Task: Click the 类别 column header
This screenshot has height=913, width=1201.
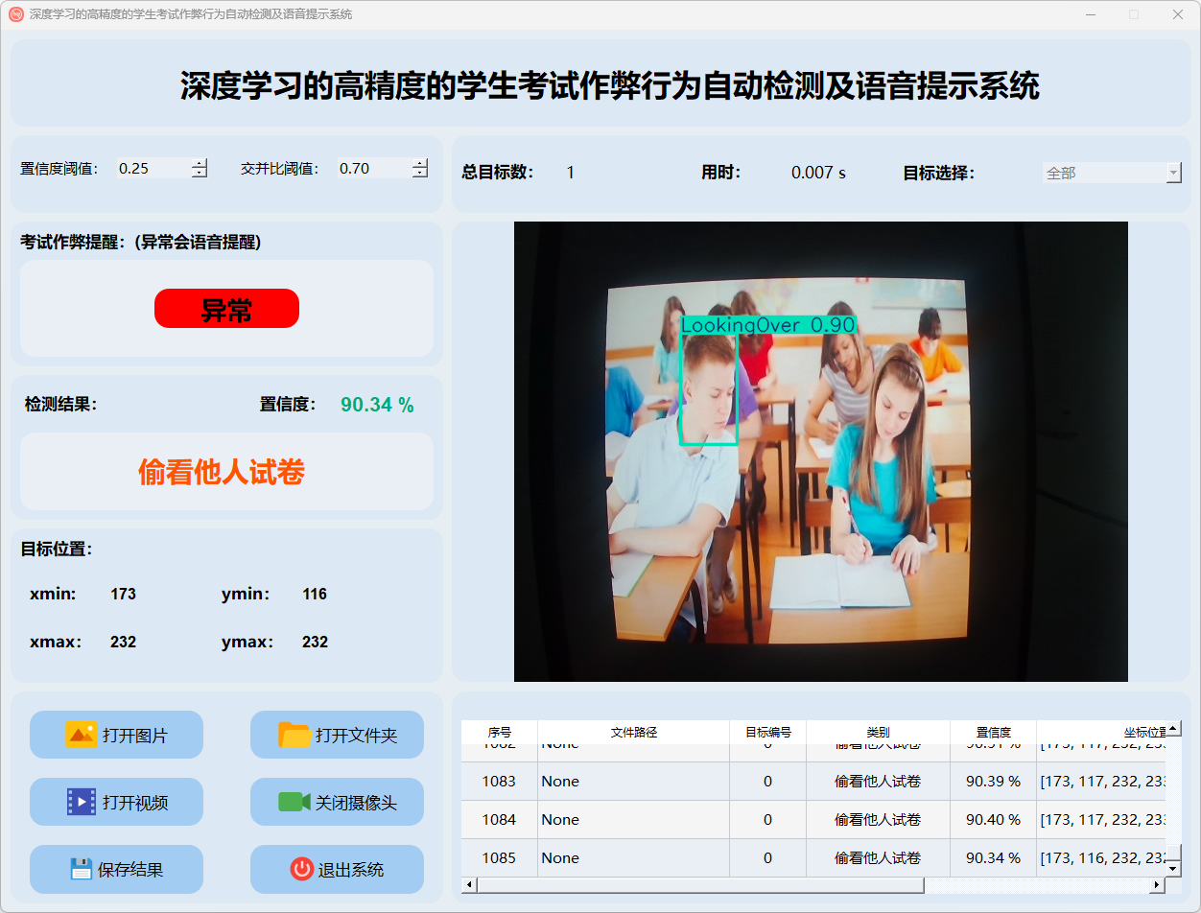Action: tap(878, 732)
